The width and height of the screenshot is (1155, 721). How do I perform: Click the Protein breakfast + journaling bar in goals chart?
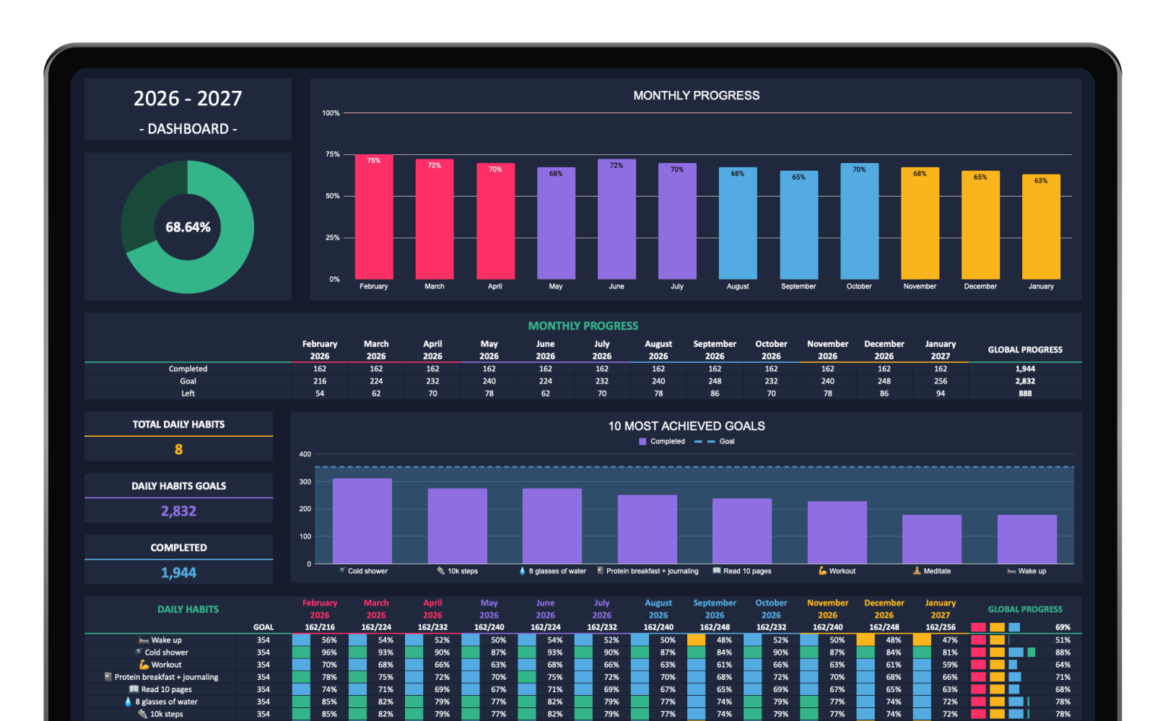[648, 529]
